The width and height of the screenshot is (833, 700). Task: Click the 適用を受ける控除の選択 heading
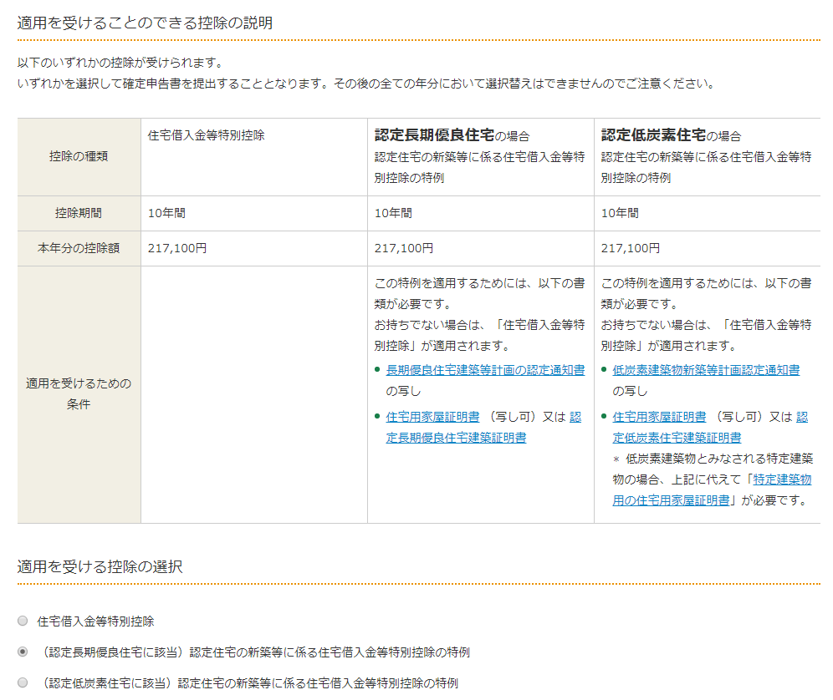coord(100,567)
